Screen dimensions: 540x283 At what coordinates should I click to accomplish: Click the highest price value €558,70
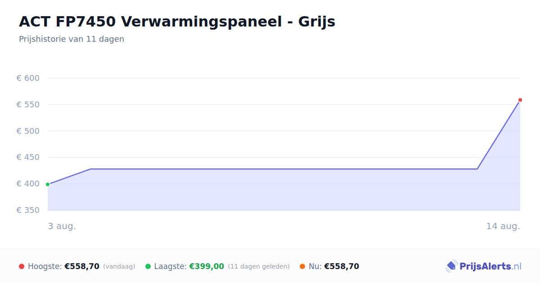82,266
